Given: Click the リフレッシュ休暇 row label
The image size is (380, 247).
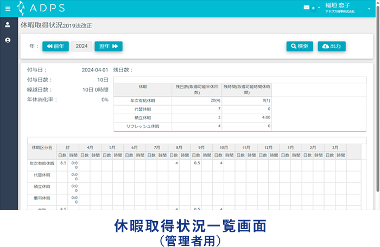Looking at the screenshot, I should pyautogui.click(x=143, y=126).
